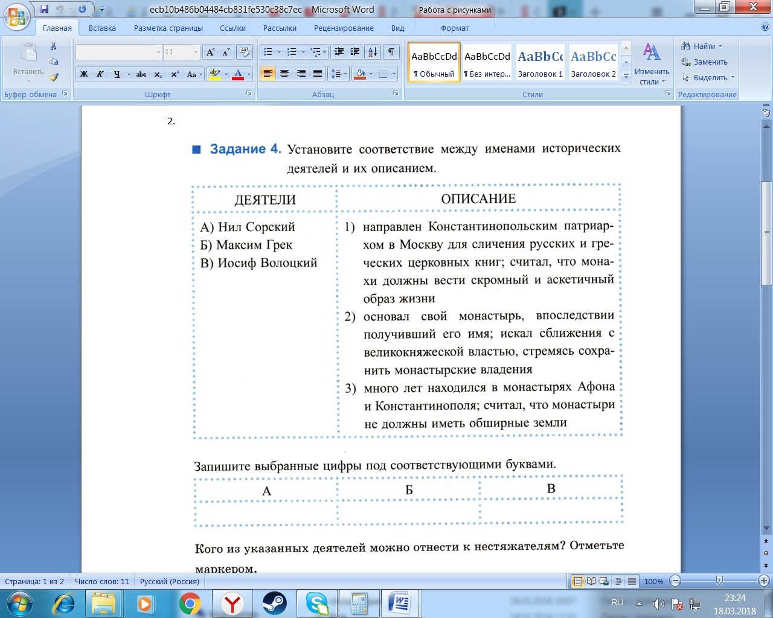The image size is (773, 618).
Task: Toggle strikethrough text formatting
Action: pos(141,74)
